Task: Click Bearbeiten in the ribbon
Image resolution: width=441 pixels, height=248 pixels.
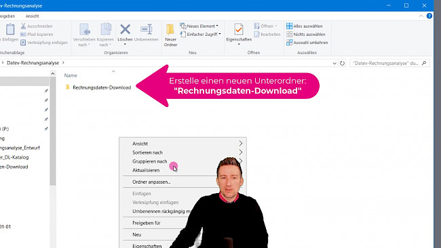Action: click(x=267, y=35)
